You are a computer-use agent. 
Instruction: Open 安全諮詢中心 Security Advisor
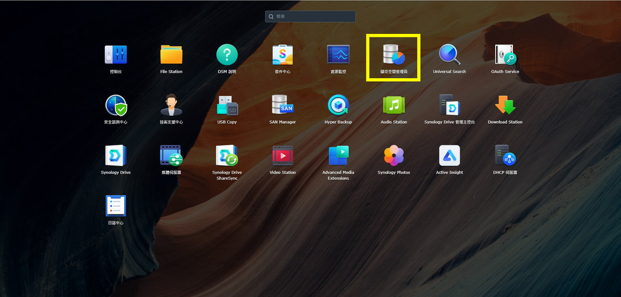(x=116, y=105)
